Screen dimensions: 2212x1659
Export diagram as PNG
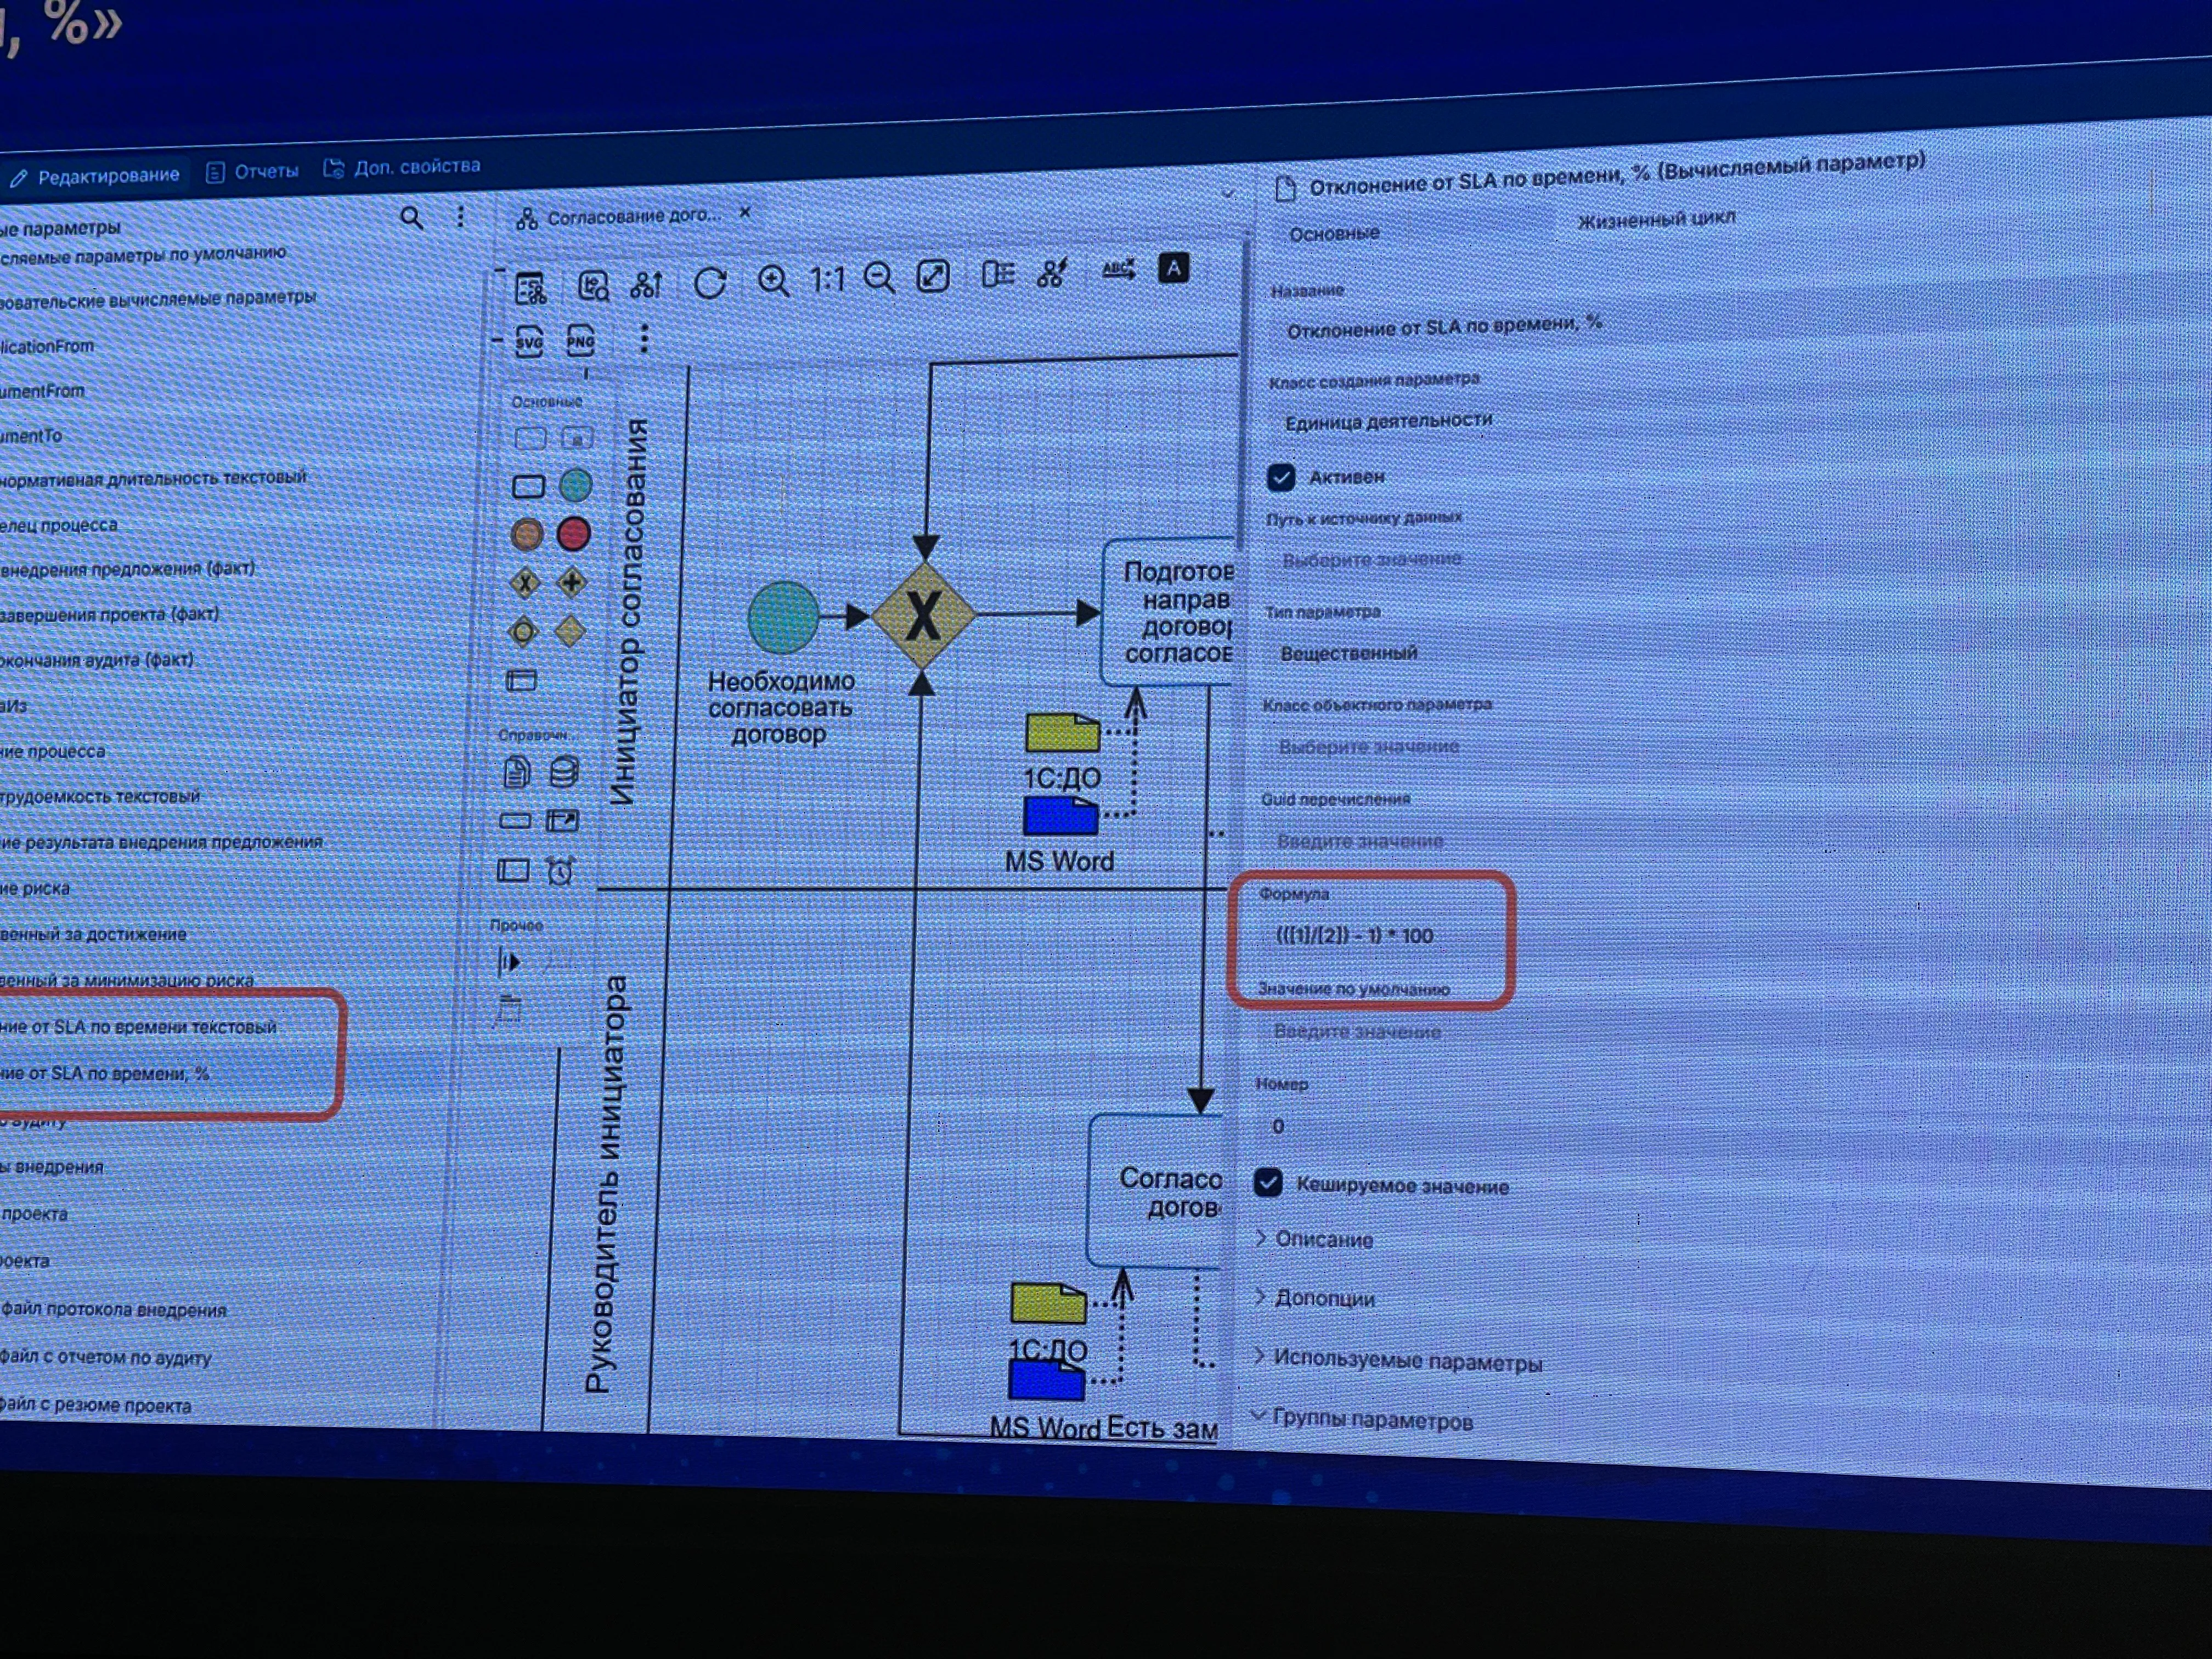click(580, 340)
